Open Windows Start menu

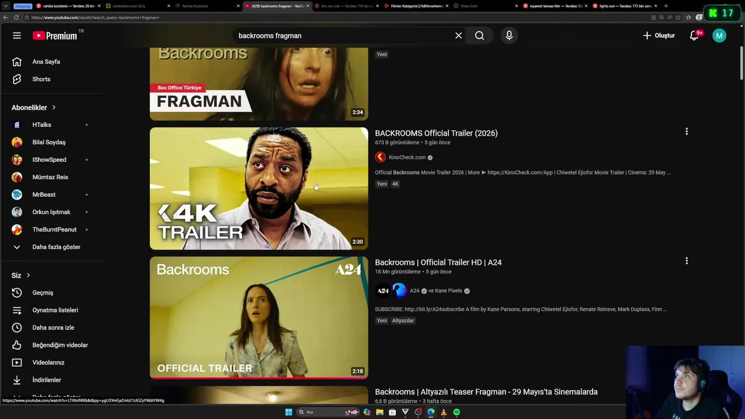click(x=289, y=412)
